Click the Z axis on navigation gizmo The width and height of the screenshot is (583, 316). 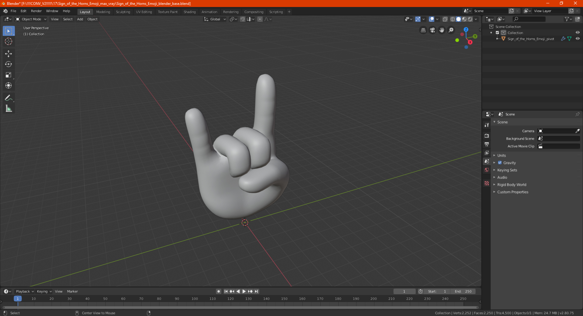[466, 29]
